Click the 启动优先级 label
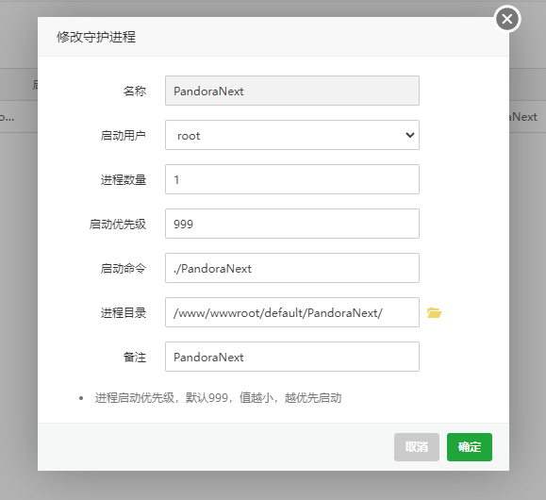546x500 pixels. pyautogui.click(x=118, y=224)
